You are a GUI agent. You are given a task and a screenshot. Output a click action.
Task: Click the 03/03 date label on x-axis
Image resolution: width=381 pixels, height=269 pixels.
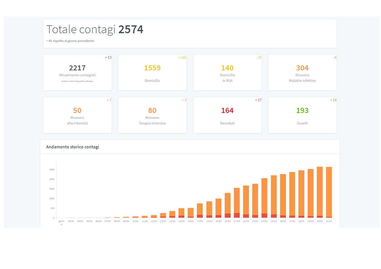point(71,221)
